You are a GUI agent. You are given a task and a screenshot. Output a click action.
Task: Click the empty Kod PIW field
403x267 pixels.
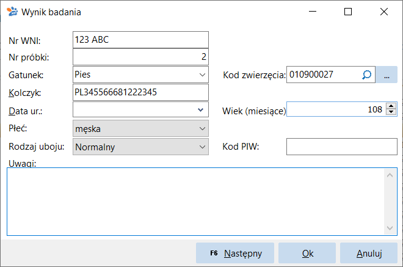tap(342, 147)
